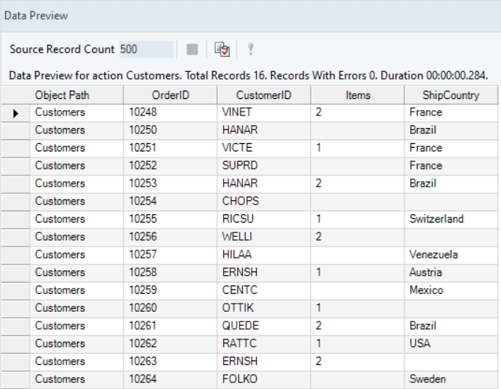Click the Venezuela ShipCountry cell

pyautogui.click(x=451, y=255)
